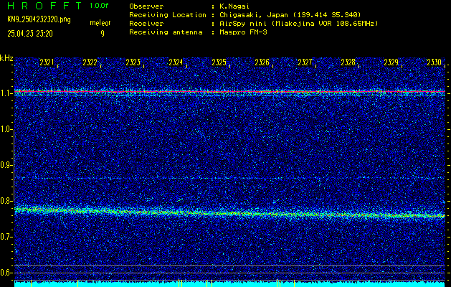Image resolution: width=451 pixels, height=287 pixels.
Task: Click the red carrier line at 1.1 kHz
Action: click(230, 92)
